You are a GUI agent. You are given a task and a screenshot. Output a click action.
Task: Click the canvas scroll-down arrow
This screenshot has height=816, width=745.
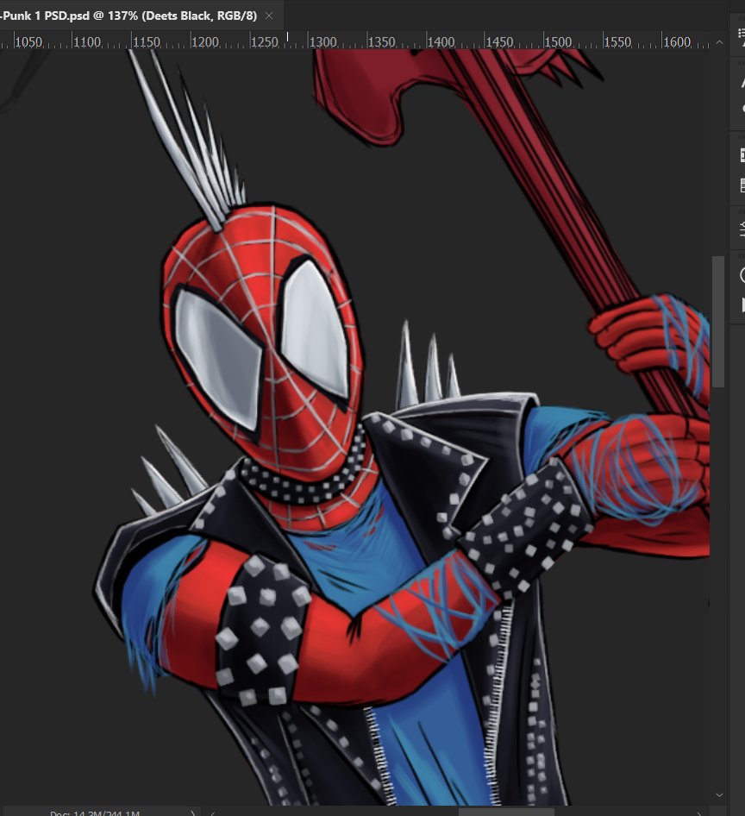coord(719,795)
